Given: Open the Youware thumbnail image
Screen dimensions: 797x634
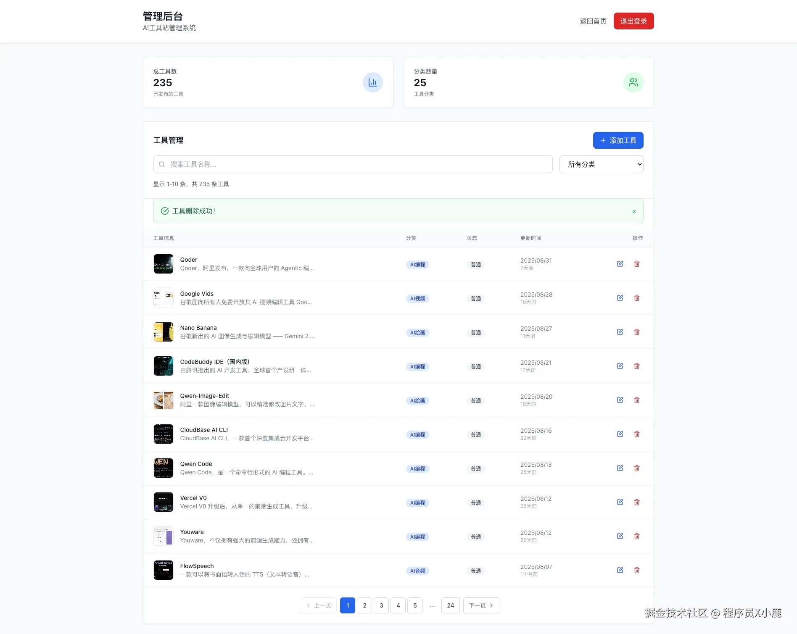Looking at the screenshot, I should coord(164,536).
